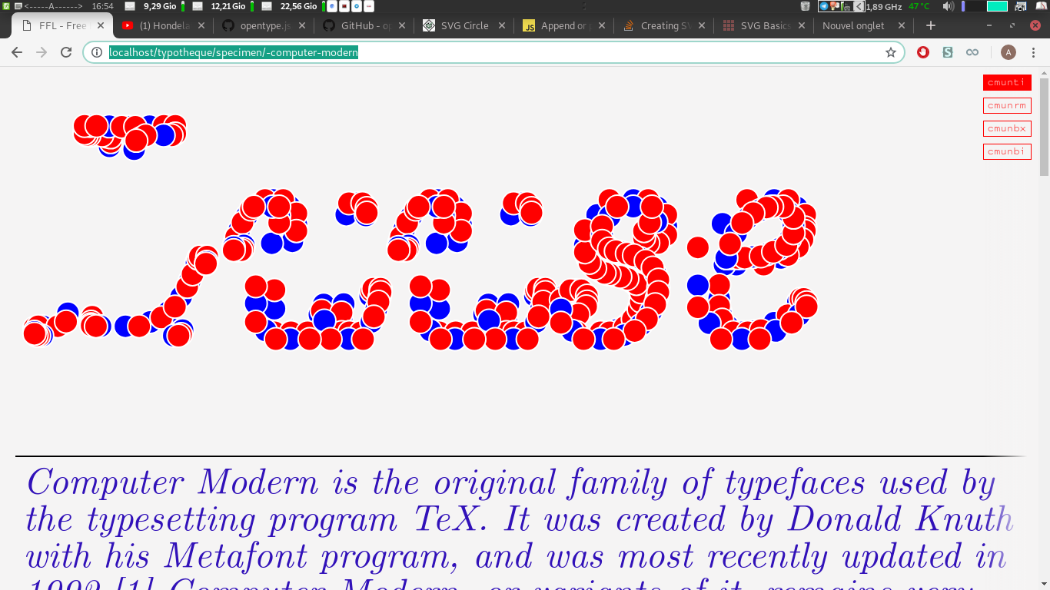Close the YouTube Hondela tab
Screen dimensions: 1050x590
pos(201,25)
